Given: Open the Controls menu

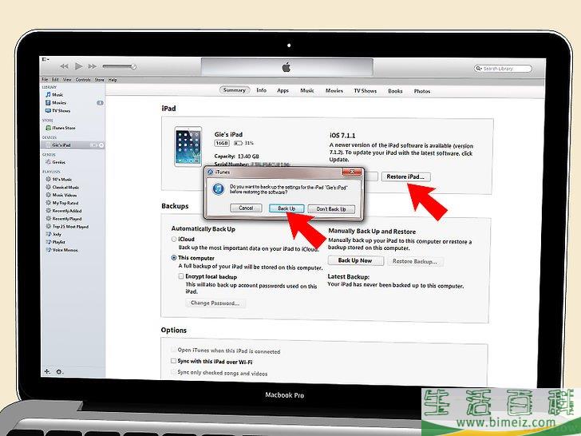Looking at the screenshot, I should 83,80.
